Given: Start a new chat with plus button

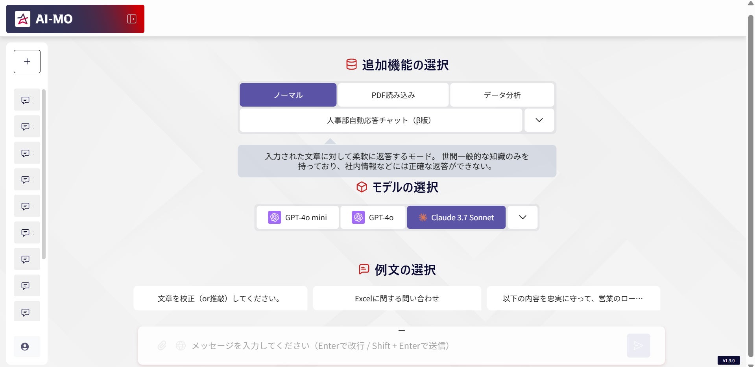Looking at the screenshot, I should coord(27,61).
